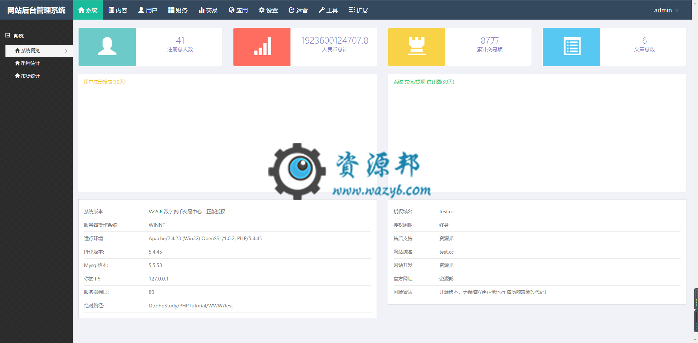Image resolution: width=698 pixels, height=343 pixels.
Task: Click the gear icon next to 设置
Action: [x=261, y=10]
